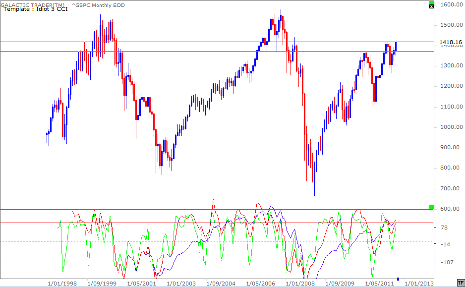Click the 1/01/2008 date label

(300, 284)
